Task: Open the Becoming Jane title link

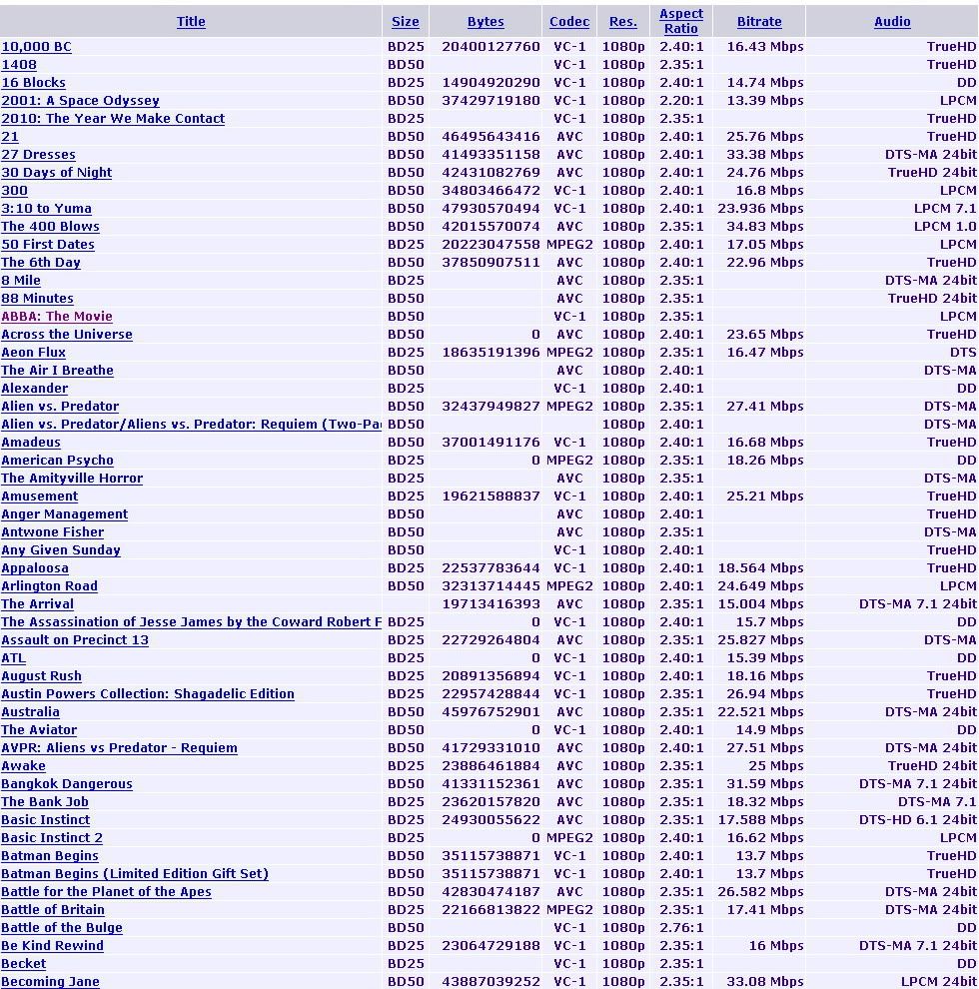Action: pyautogui.click(x=50, y=982)
